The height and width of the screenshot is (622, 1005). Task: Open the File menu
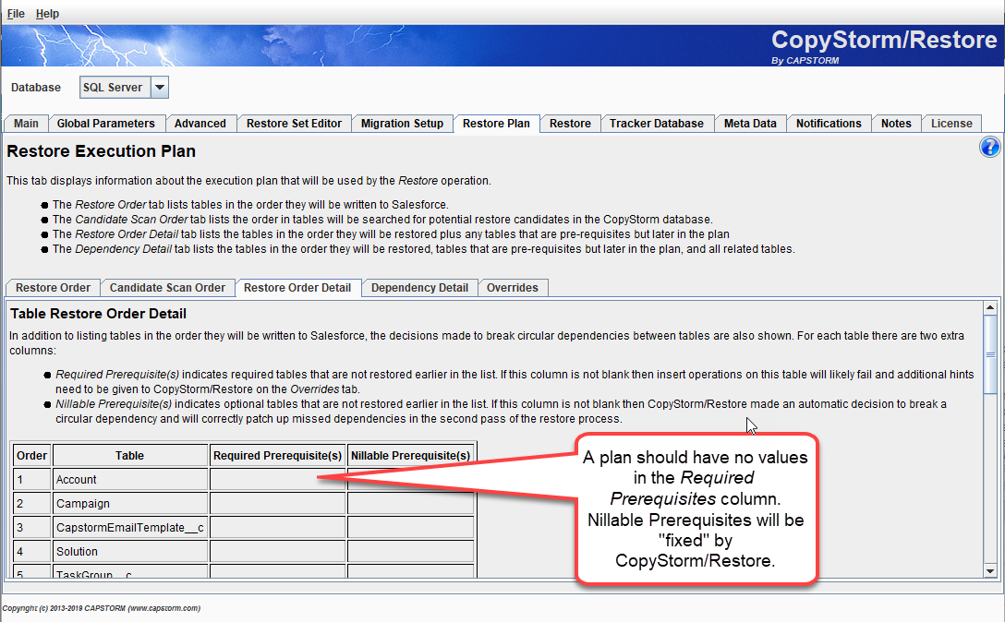tap(16, 14)
